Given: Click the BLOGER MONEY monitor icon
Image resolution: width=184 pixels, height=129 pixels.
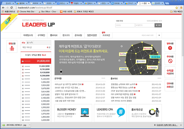Looking at the screenshot, I should pyautogui.click(x=85, y=113).
